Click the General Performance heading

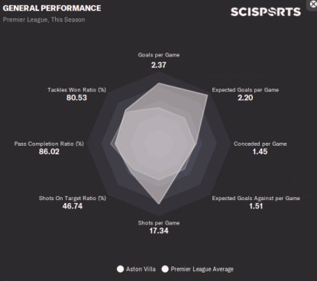[x=52, y=8]
